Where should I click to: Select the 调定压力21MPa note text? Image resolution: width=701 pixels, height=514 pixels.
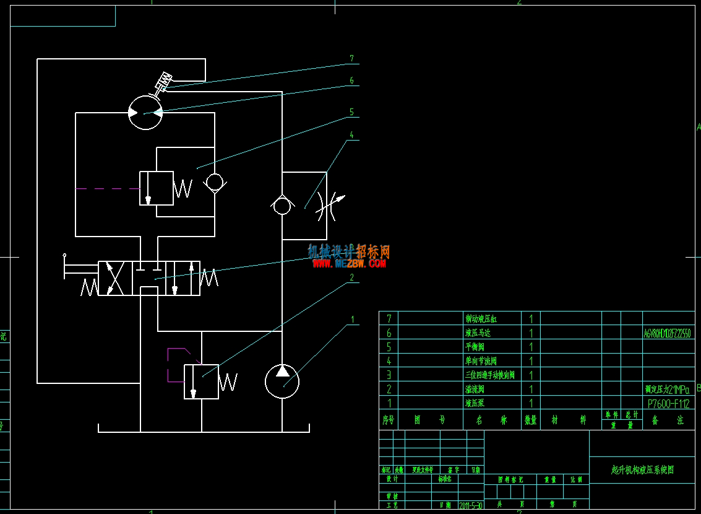click(x=667, y=389)
